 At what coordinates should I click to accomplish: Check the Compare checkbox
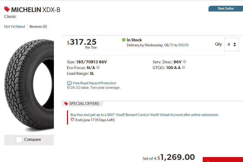pyautogui.click(x=19, y=140)
